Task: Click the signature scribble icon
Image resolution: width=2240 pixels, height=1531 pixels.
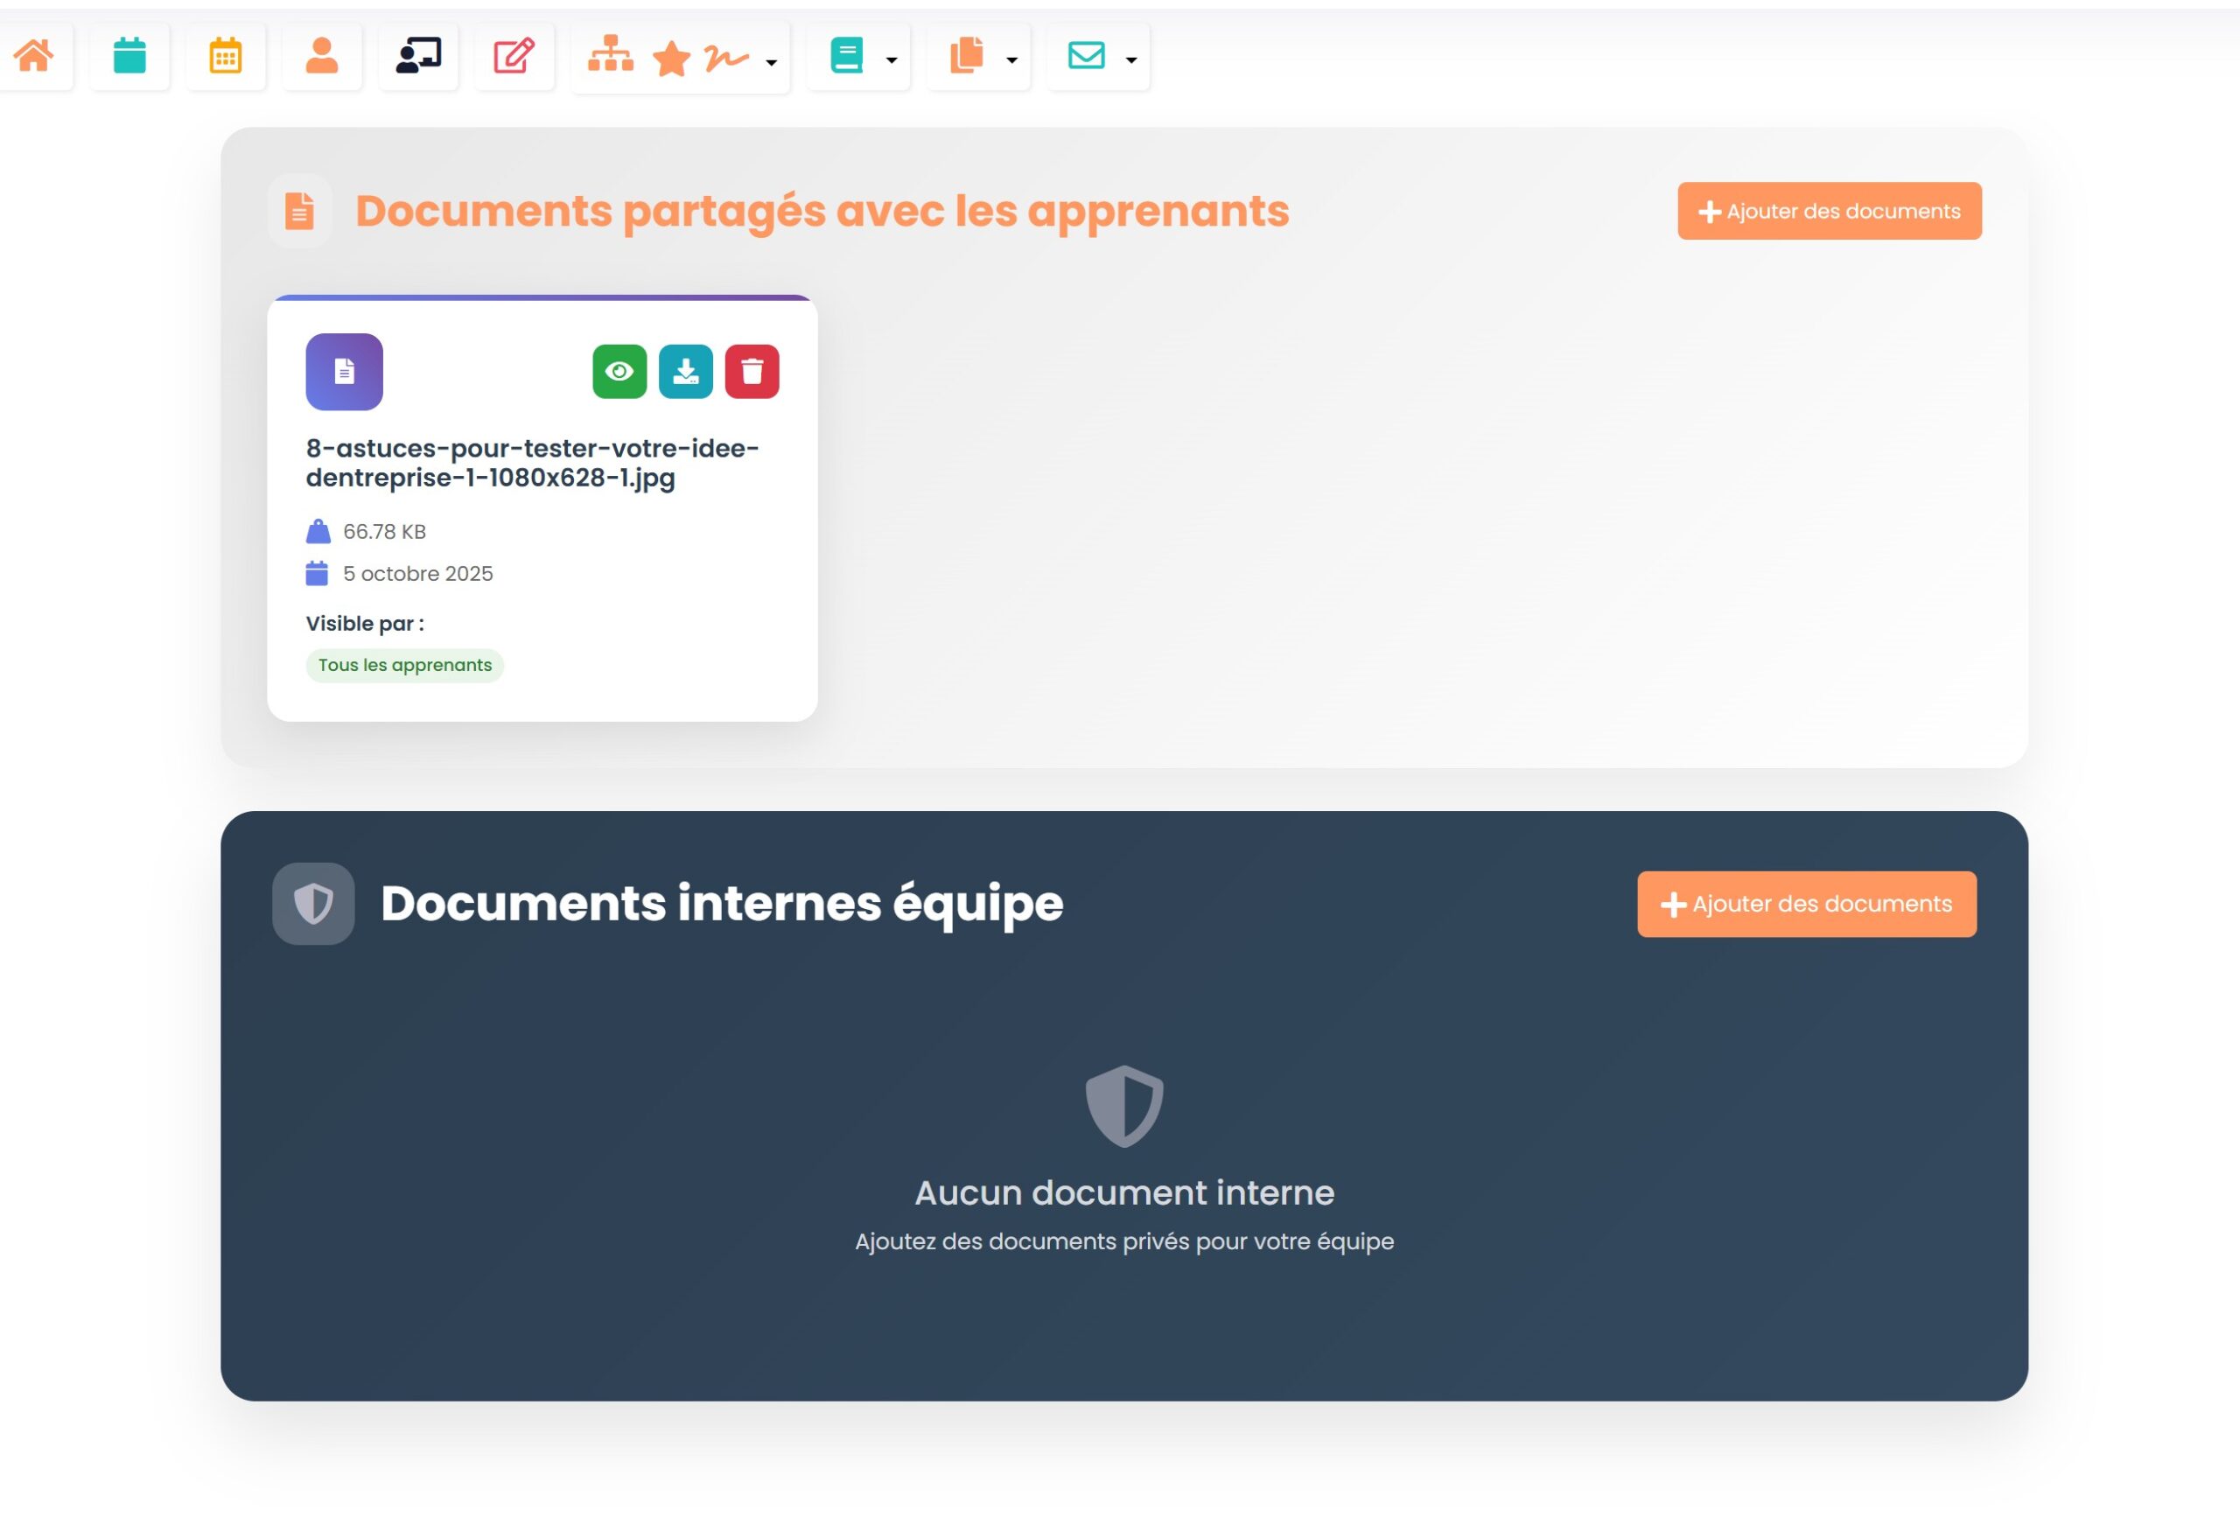Action: coord(725,58)
